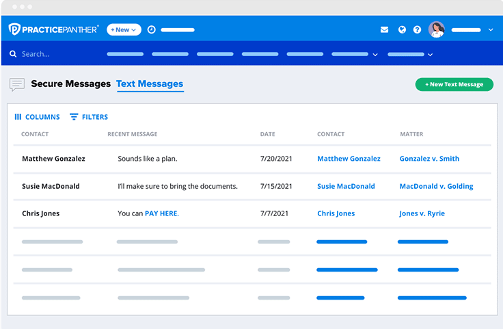The width and height of the screenshot is (503, 329).
Task: Click the search magnifier icon
Action: coord(13,54)
